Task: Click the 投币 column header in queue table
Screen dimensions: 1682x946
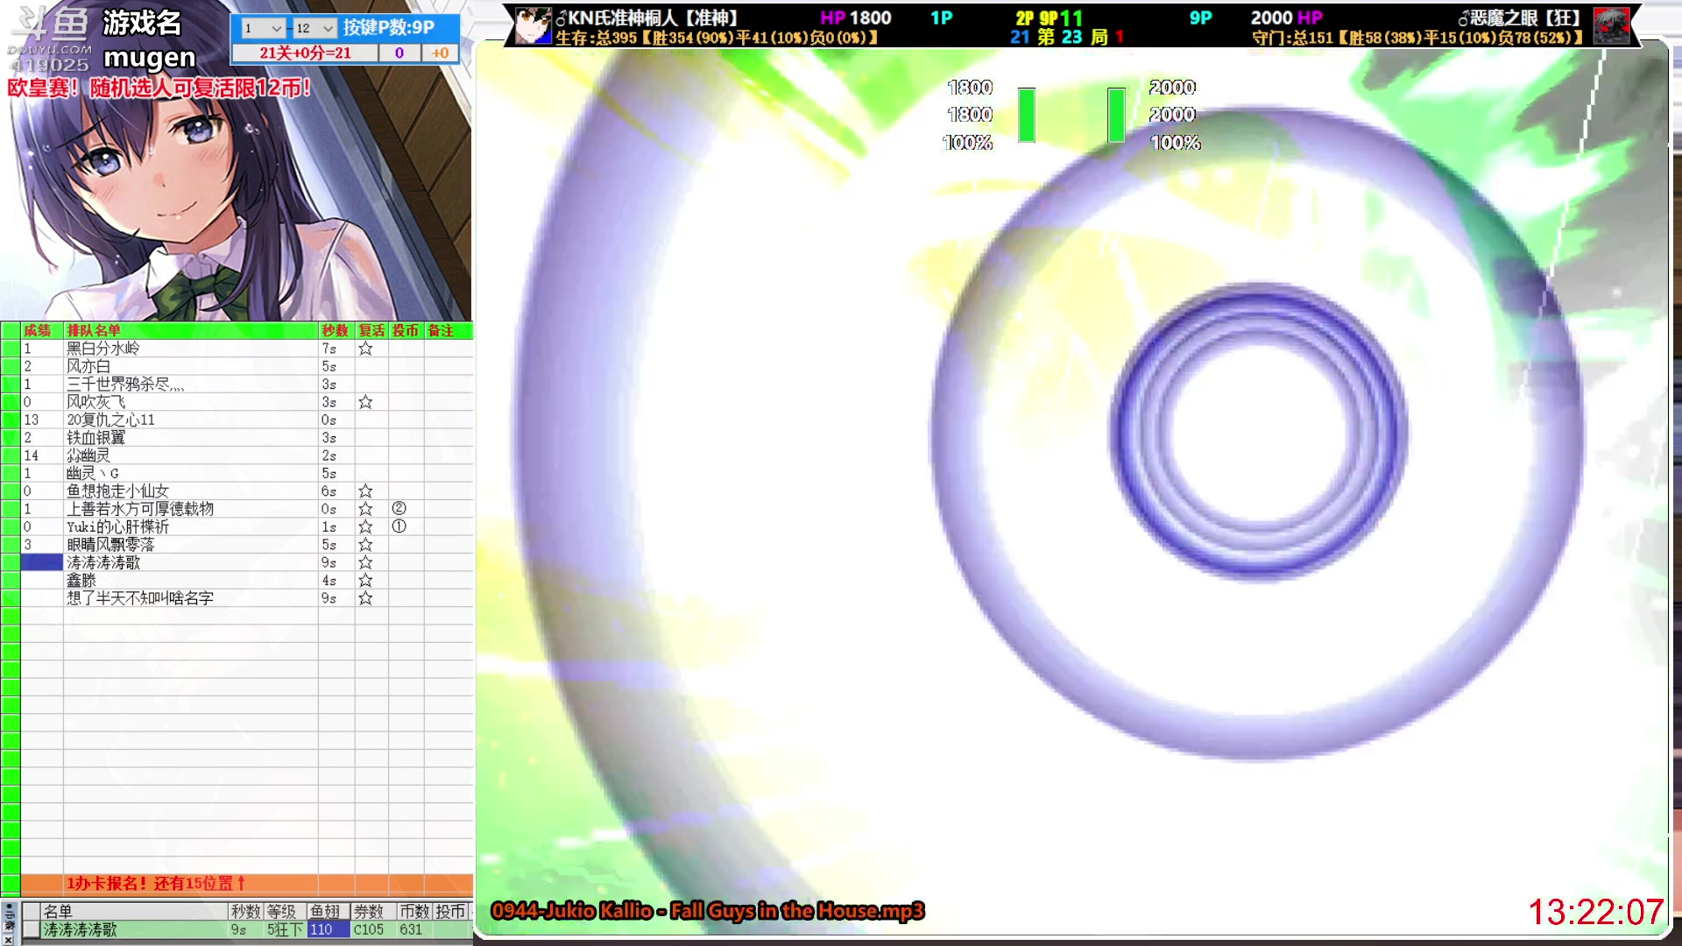Action: [x=406, y=330]
